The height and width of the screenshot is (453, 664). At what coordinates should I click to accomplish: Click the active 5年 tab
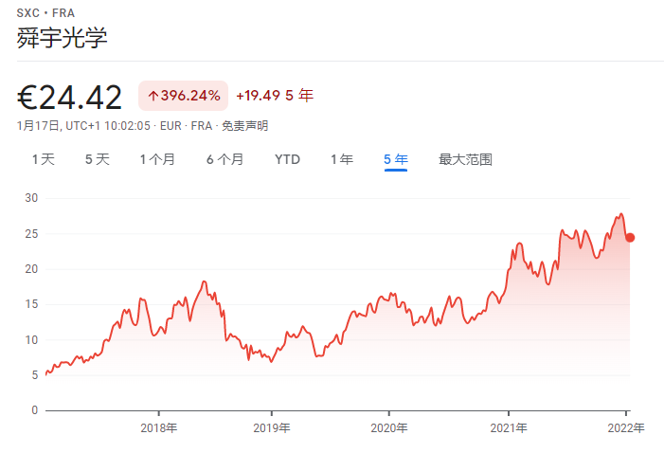(396, 159)
